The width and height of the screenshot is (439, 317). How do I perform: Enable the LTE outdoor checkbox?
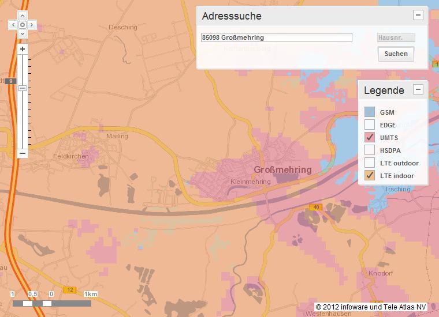click(x=370, y=163)
